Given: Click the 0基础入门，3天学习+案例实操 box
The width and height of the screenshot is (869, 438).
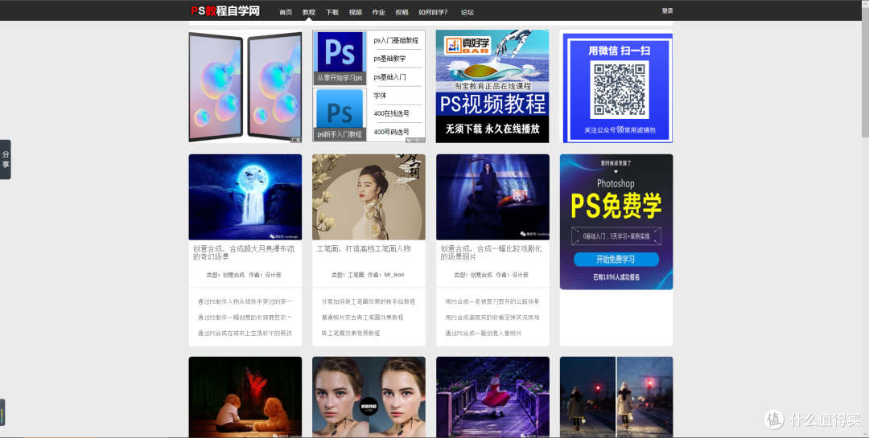Looking at the screenshot, I should pyautogui.click(x=616, y=236).
